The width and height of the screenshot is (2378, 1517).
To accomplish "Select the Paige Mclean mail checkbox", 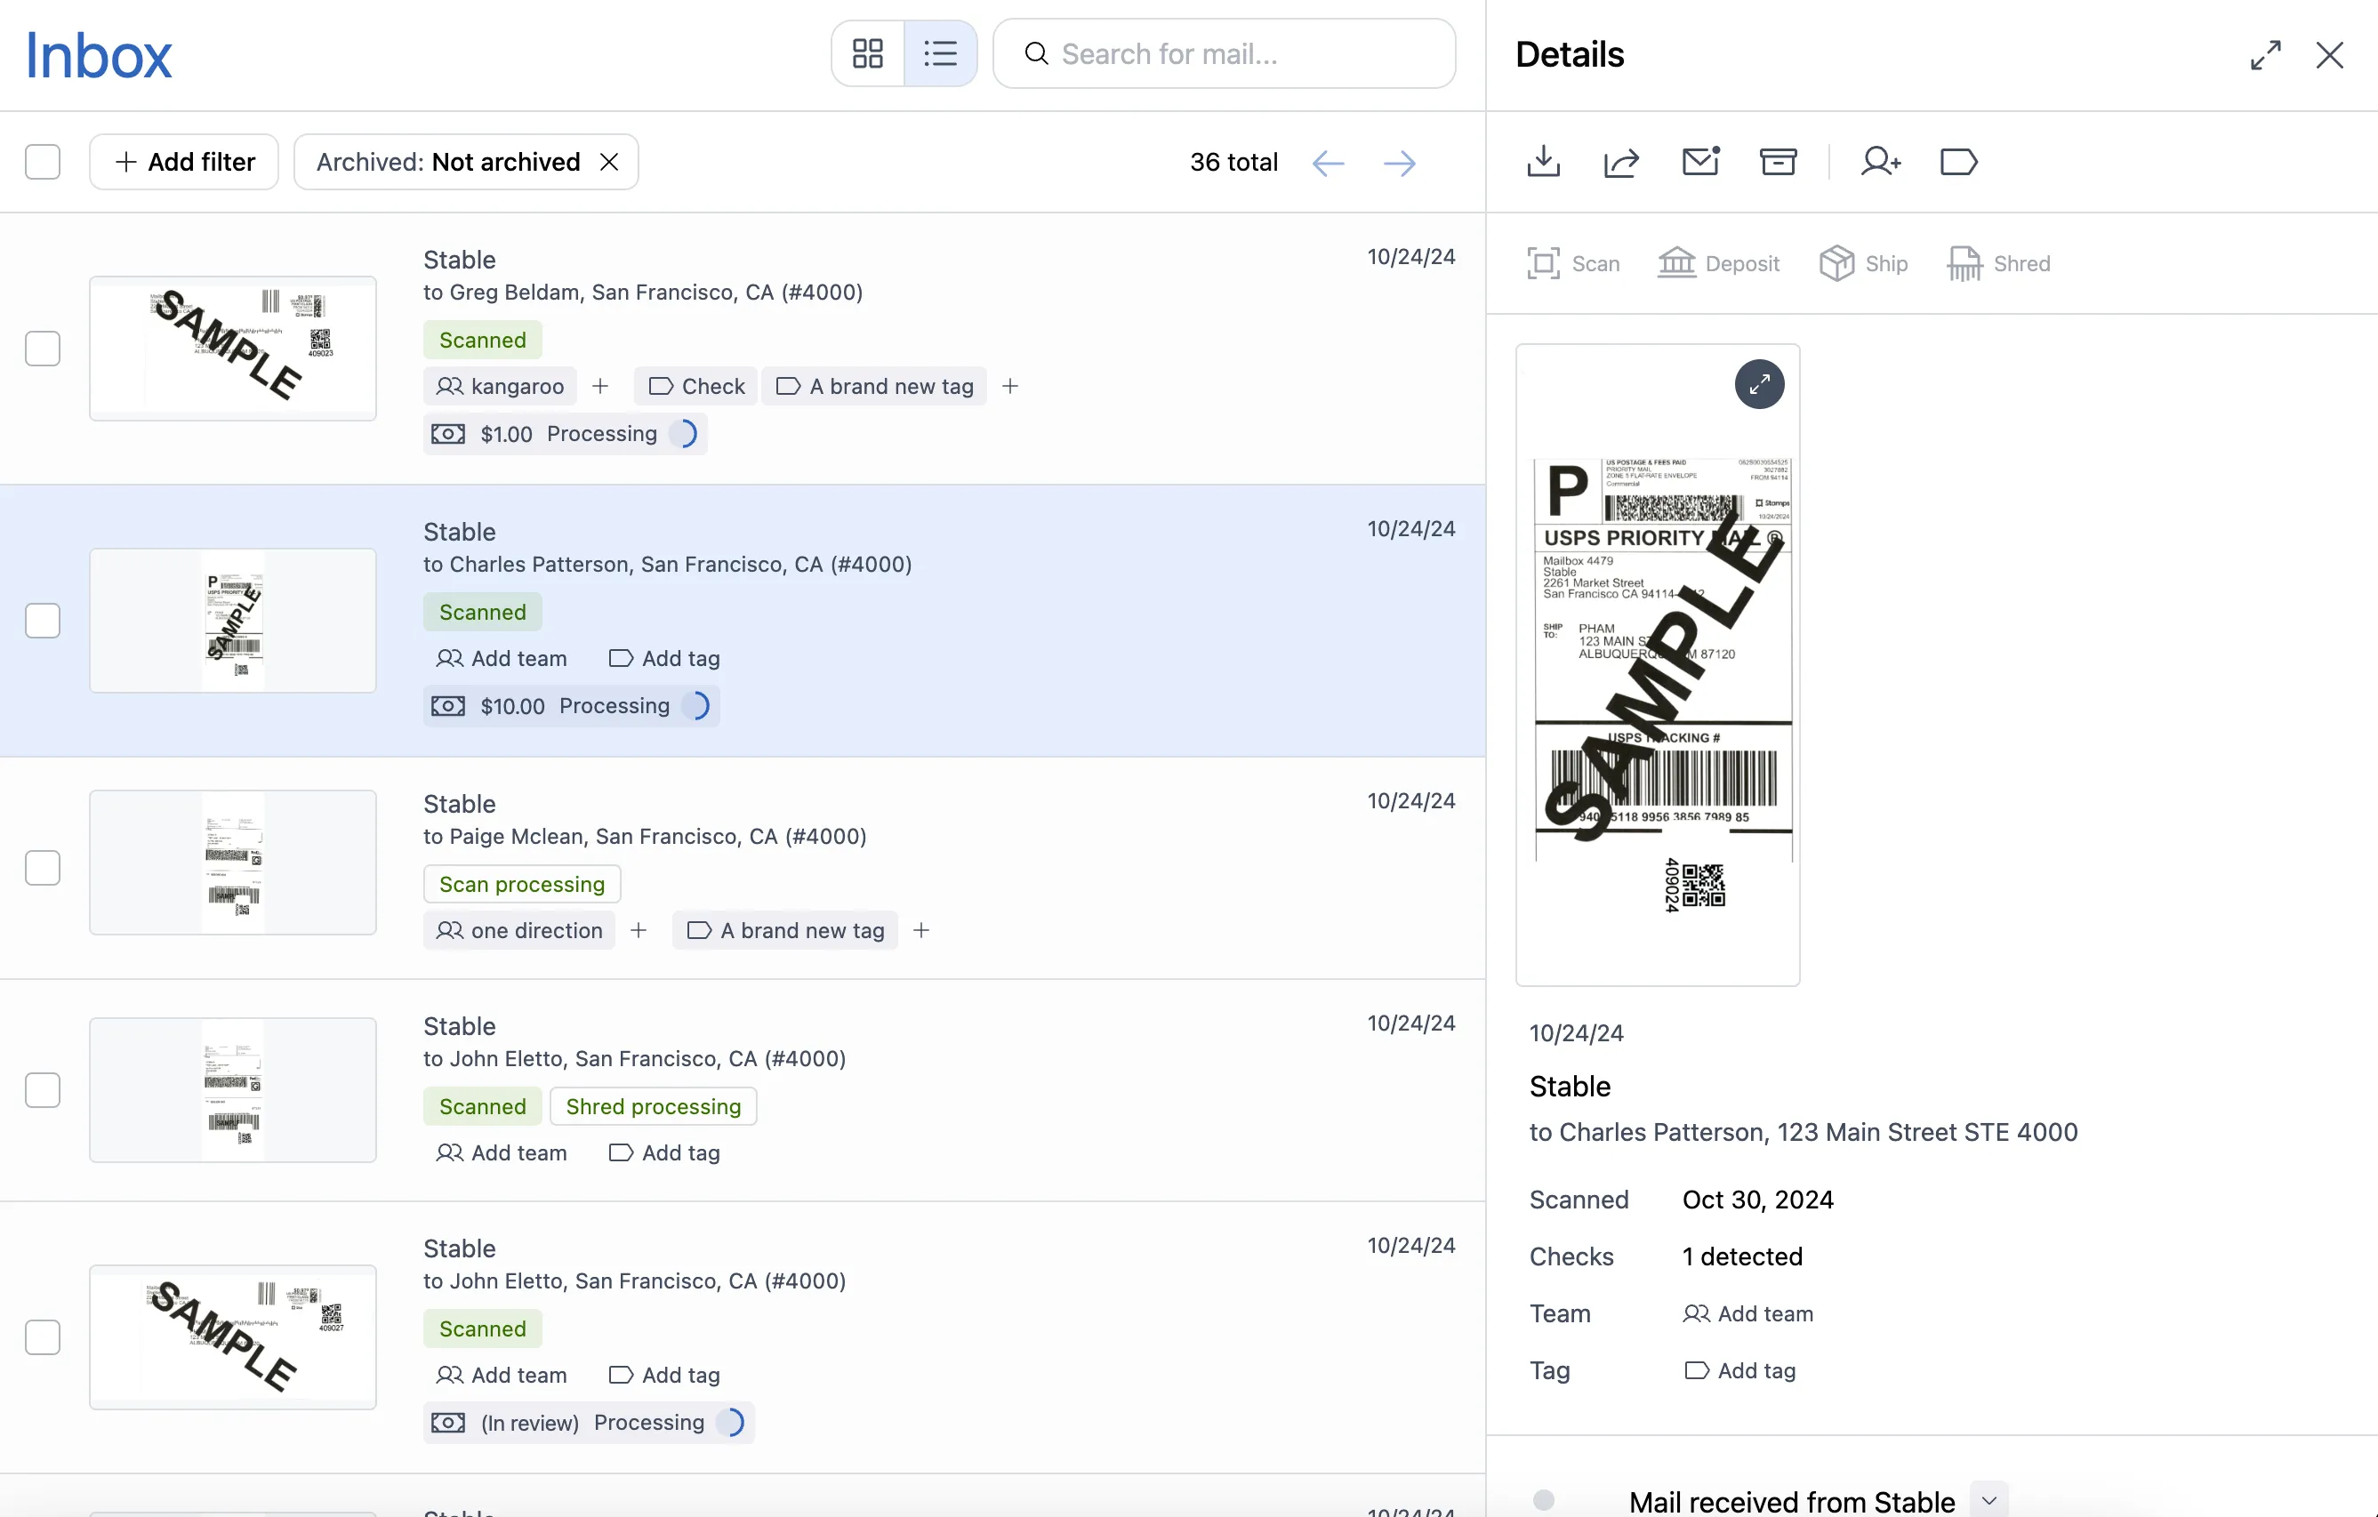I will tap(43, 867).
